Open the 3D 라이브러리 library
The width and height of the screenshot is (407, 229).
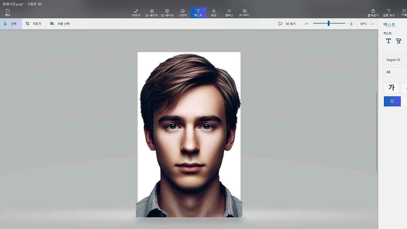click(245, 13)
